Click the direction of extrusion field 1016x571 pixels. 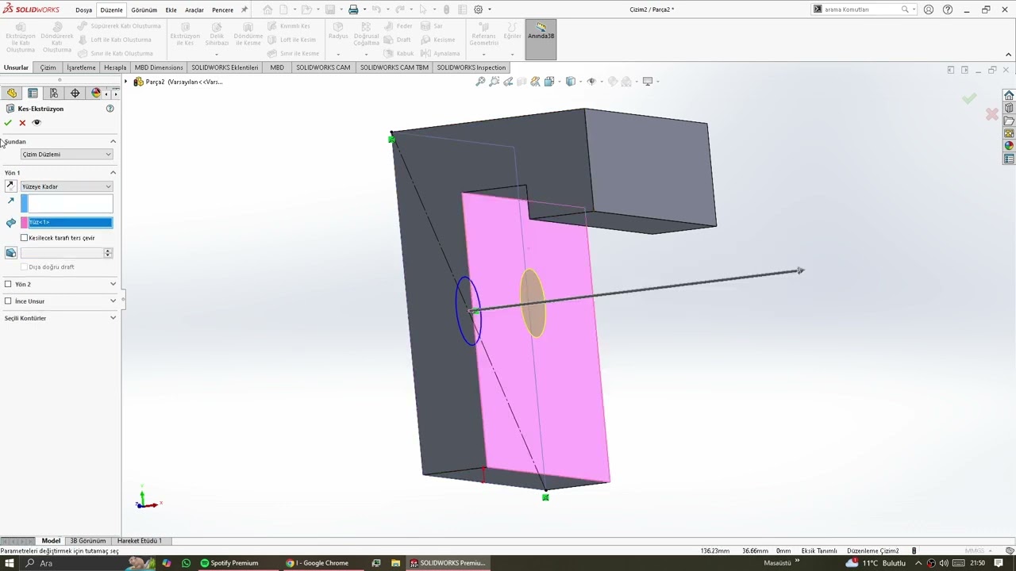[x=71, y=204]
